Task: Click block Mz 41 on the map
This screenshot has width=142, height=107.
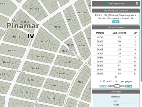Action: [65, 51]
